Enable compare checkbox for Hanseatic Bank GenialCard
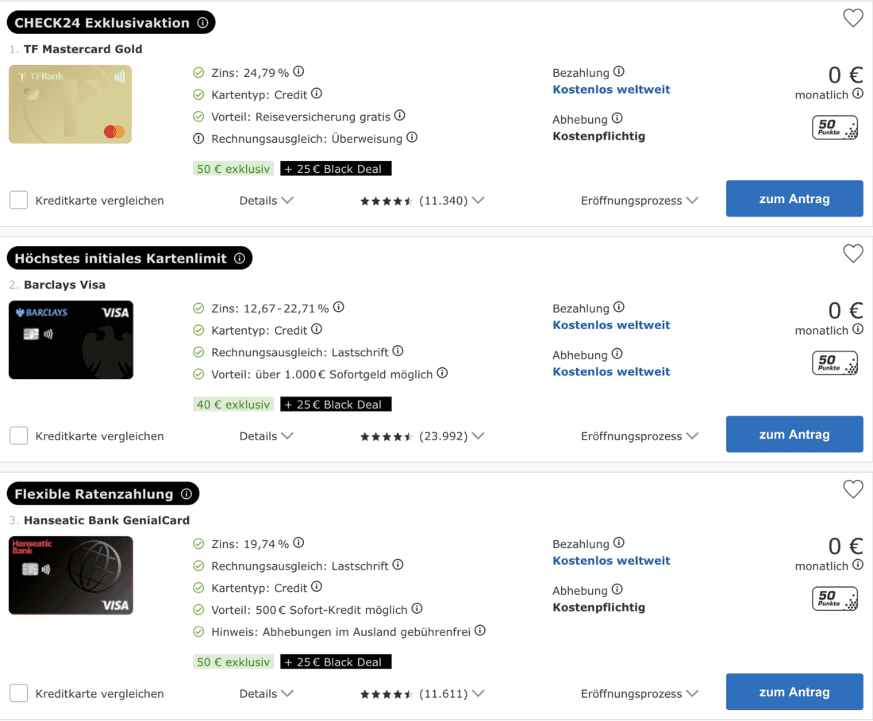873x721 pixels. point(19,693)
